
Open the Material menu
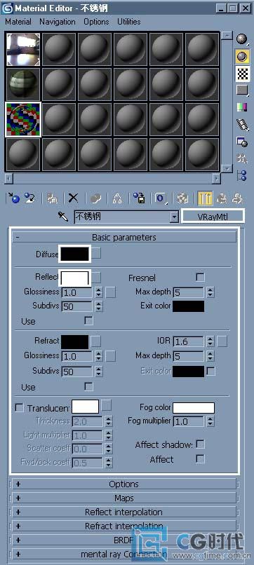[18, 22]
